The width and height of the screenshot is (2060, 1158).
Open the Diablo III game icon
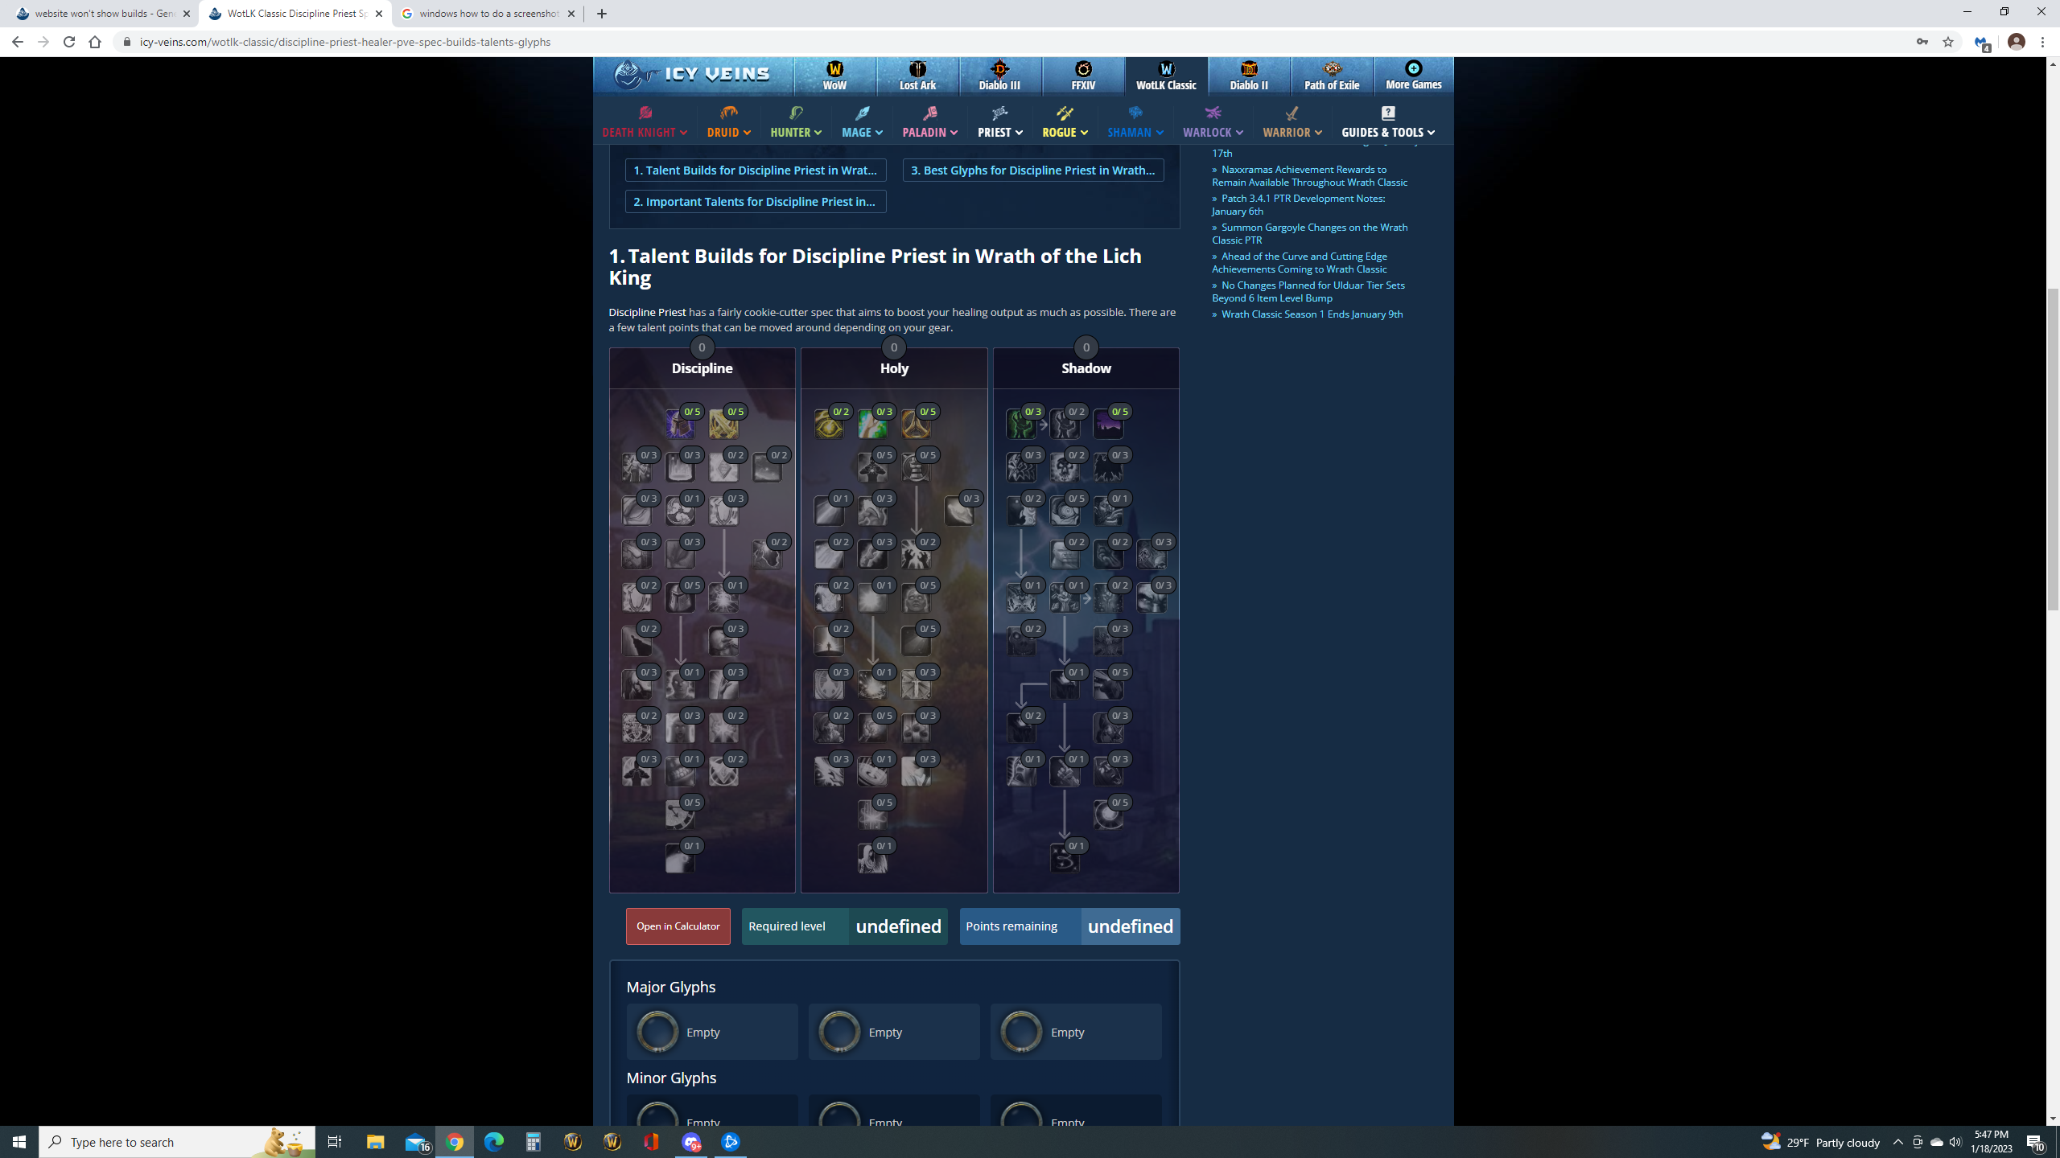pyautogui.click(x=999, y=75)
